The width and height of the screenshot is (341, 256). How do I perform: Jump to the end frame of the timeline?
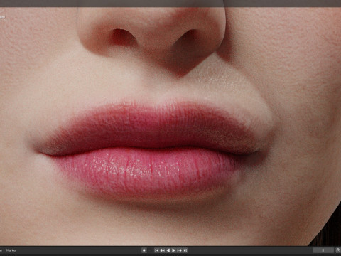(x=185, y=250)
